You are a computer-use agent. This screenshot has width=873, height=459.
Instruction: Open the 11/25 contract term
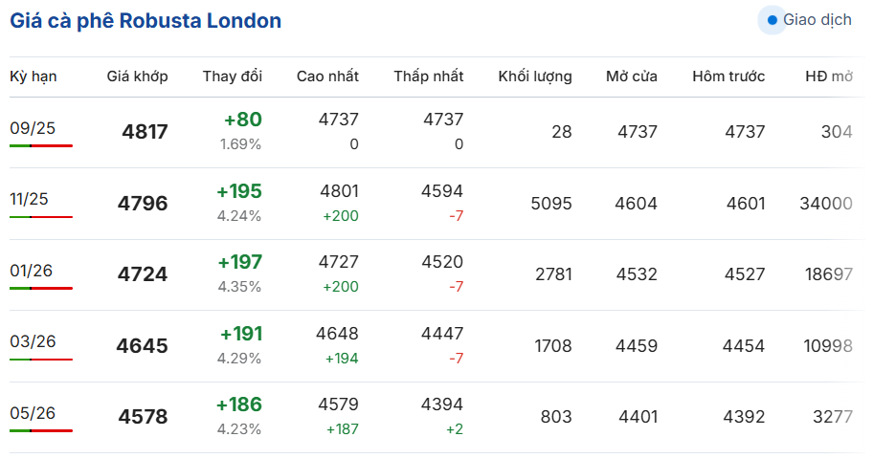pos(29,199)
